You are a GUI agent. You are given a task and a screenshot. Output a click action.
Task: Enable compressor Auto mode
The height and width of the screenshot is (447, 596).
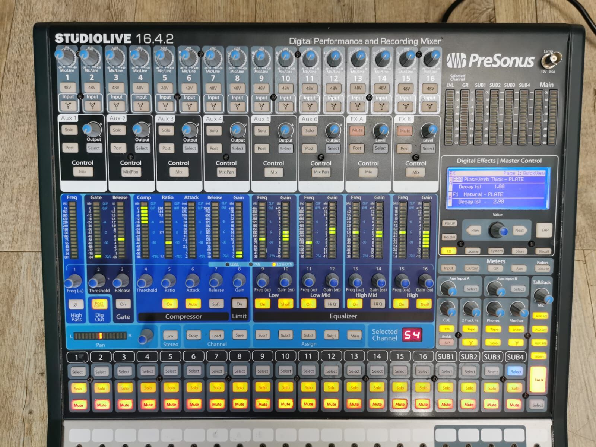[x=193, y=304]
